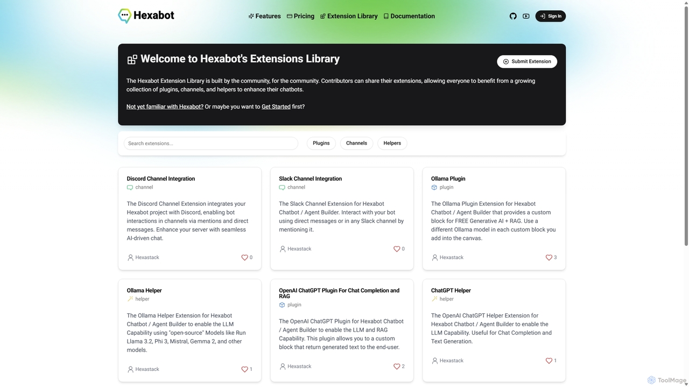
Task: Follow the Get Started link
Action: [276, 107]
